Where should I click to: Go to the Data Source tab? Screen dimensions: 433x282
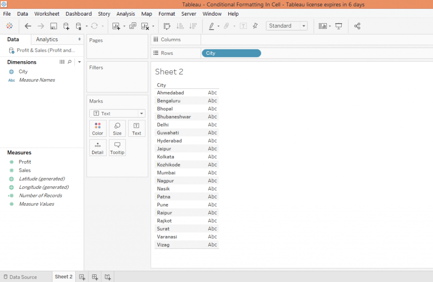pyautogui.click(x=23, y=277)
